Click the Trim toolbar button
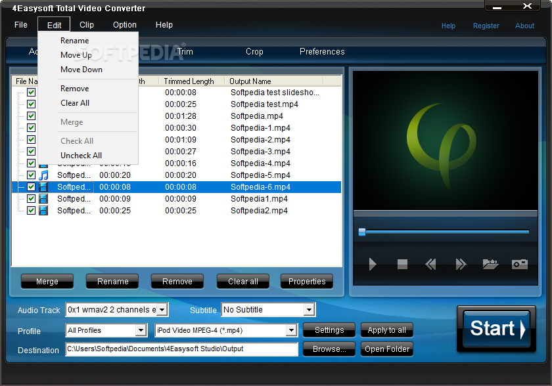This screenshot has width=552, height=386. click(185, 52)
